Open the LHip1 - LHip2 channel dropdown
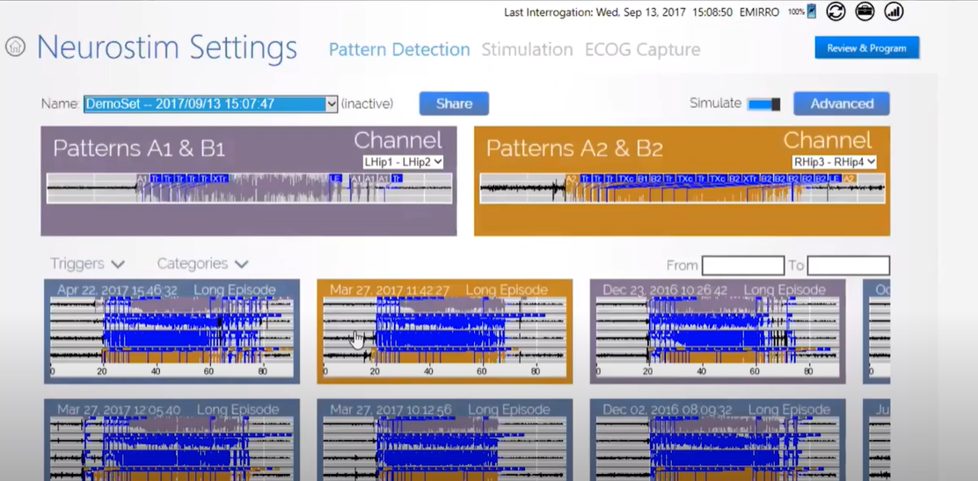The width and height of the screenshot is (978, 481). pyautogui.click(x=403, y=162)
